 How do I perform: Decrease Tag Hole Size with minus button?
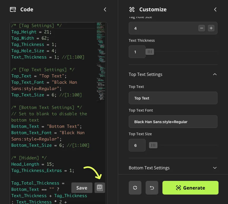(x=201, y=28)
